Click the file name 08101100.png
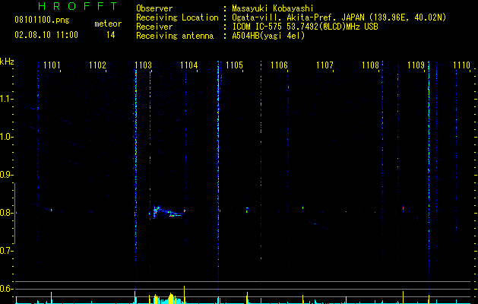The image size is (478, 304). [x=42, y=21]
